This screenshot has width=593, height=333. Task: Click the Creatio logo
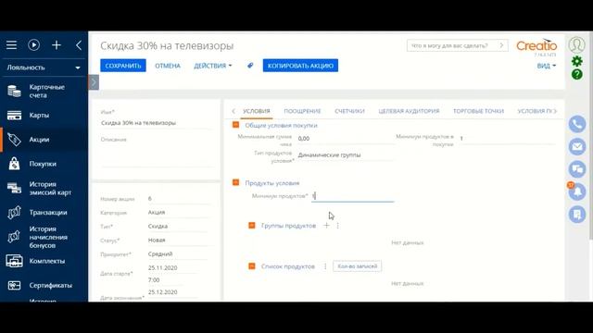[536, 45]
